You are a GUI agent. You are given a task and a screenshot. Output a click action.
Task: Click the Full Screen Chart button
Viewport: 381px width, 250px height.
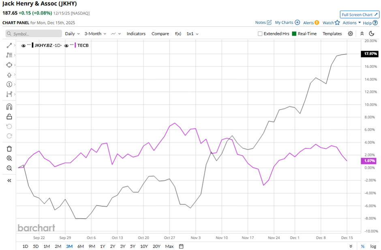click(x=360, y=15)
